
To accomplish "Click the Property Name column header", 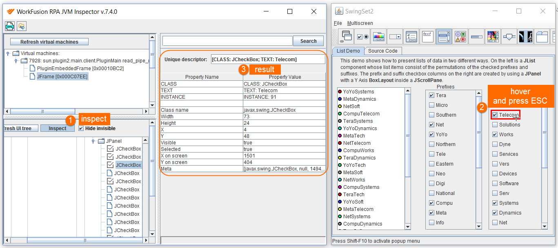I will 202,77.
